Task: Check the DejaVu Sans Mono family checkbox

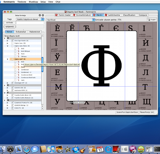Action: (12, 46)
